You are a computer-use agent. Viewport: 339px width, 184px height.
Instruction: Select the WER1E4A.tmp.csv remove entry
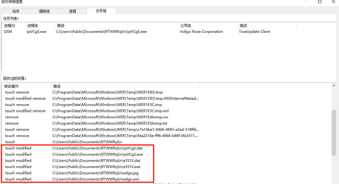pyautogui.click(x=110, y=117)
